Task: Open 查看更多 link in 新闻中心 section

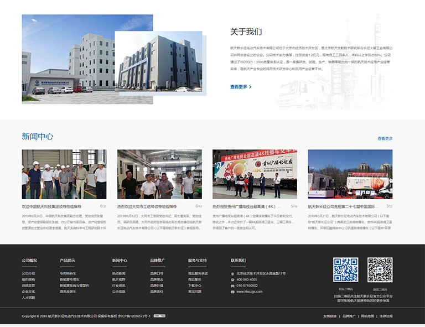Action: point(385,138)
